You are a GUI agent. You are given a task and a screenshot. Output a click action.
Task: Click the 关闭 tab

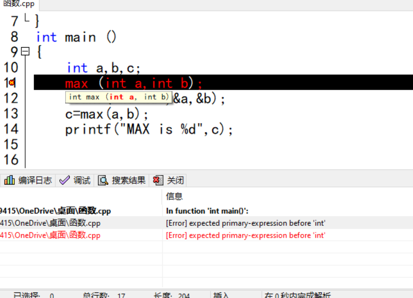[x=168, y=181]
